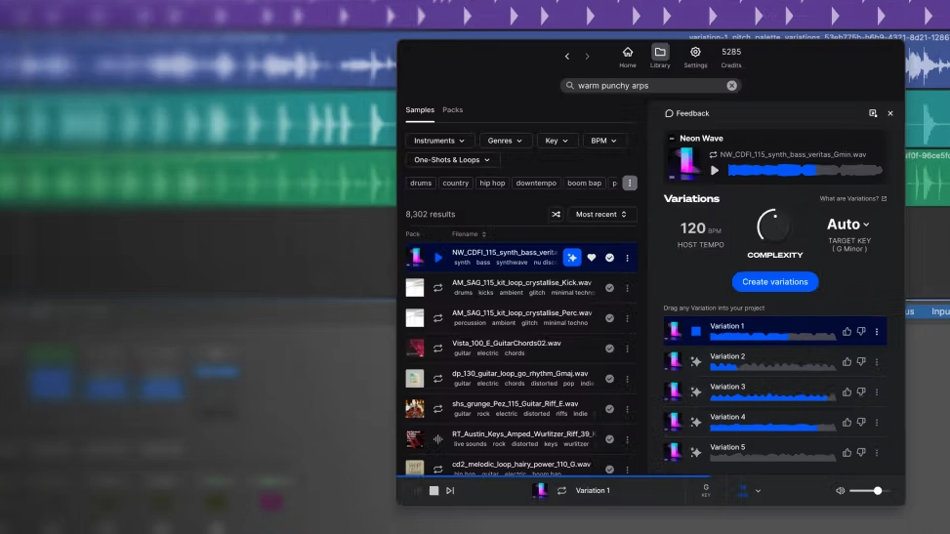Play the Neon Wave source sample
The height and width of the screenshot is (534, 950).
[715, 171]
